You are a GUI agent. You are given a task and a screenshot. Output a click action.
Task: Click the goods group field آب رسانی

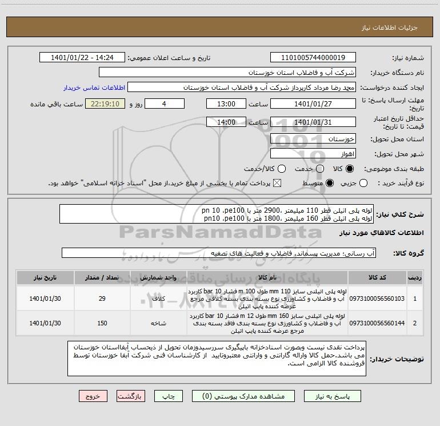click(x=219, y=253)
